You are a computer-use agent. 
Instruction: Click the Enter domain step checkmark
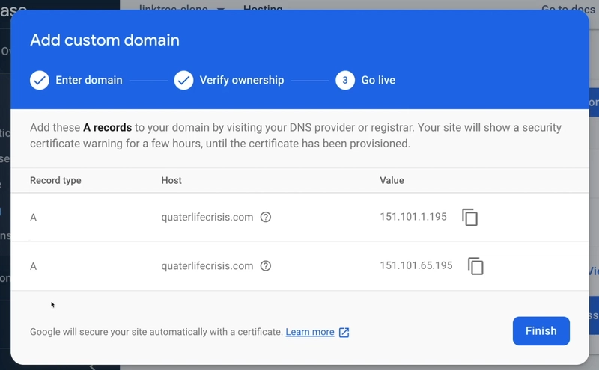click(x=40, y=80)
